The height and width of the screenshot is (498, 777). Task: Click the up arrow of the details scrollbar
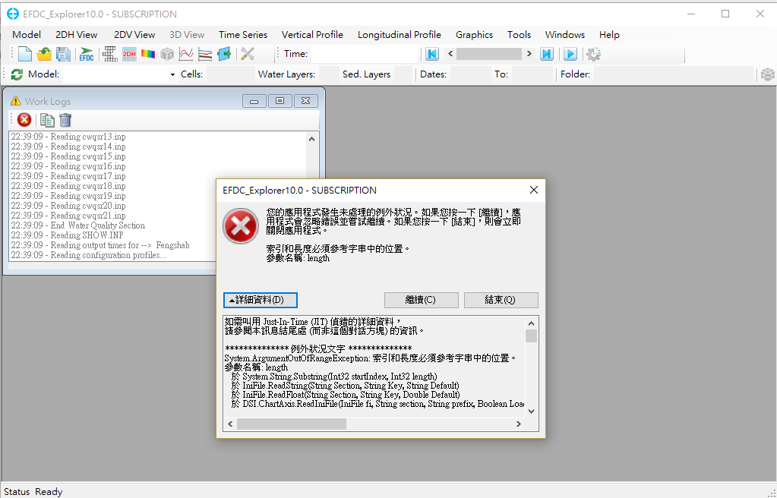click(x=531, y=323)
